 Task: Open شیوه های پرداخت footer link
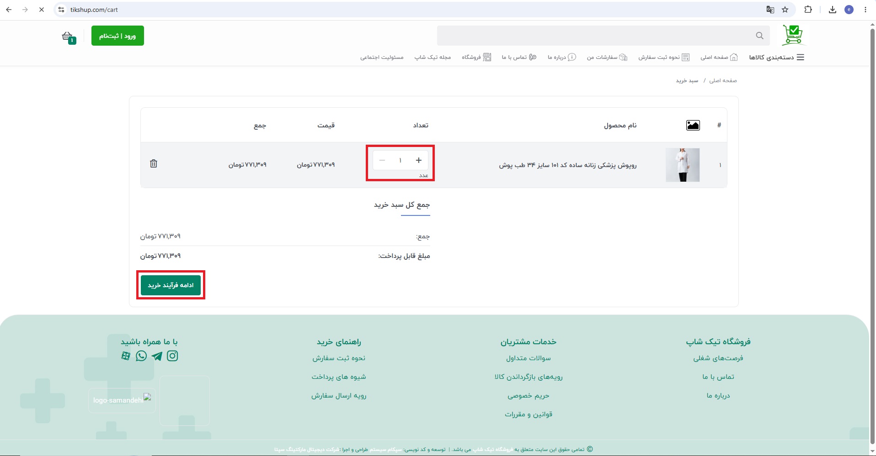point(339,377)
